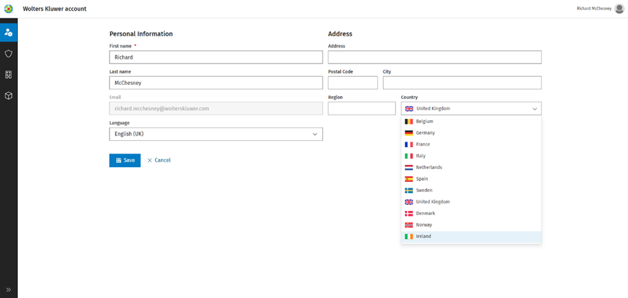Select Spain from country list
This screenshot has height=298, width=628.
(x=472, y=178)
